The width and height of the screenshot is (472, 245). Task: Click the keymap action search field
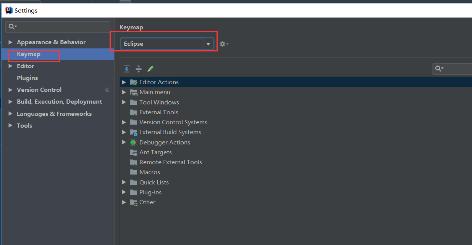452,69
